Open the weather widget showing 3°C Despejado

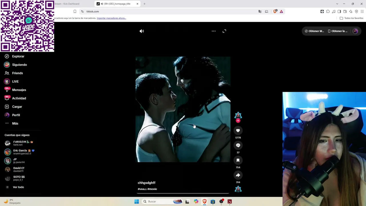coord(12,201)
